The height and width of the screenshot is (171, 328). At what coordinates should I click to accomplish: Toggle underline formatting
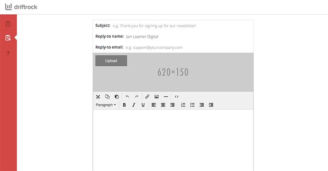coord(143,105)
